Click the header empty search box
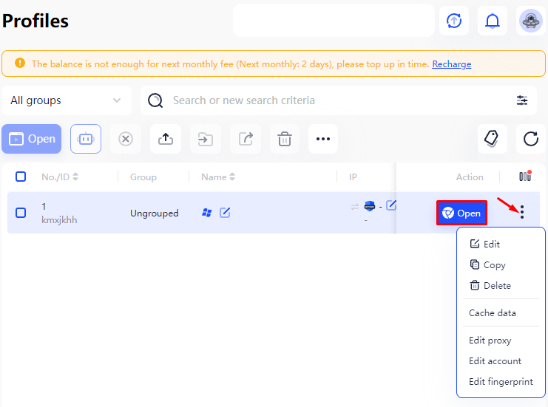548x407 pixels. point(334,21)
